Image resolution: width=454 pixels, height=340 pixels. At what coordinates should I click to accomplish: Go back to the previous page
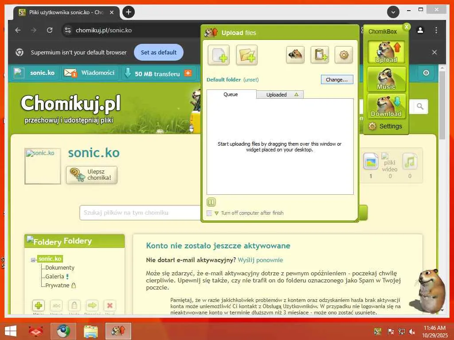18,30
